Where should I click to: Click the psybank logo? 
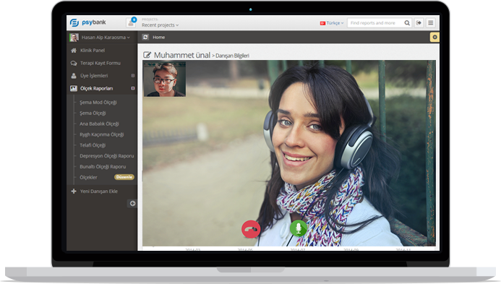88,22
